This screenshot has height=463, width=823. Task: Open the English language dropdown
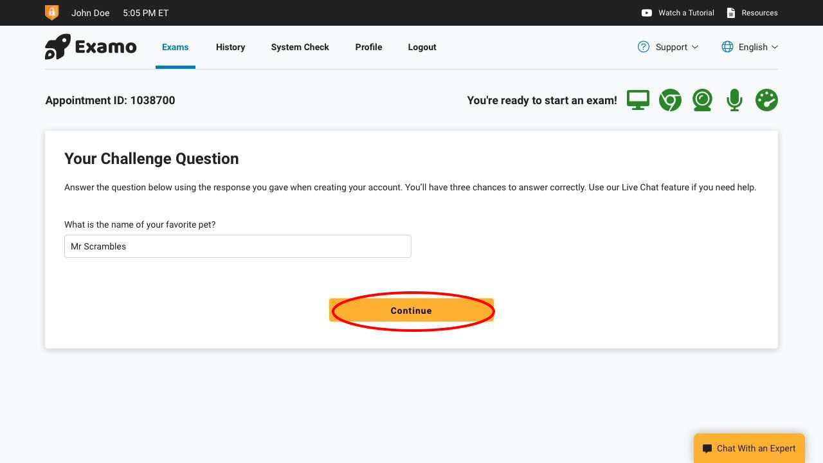(x=750, y=47)
